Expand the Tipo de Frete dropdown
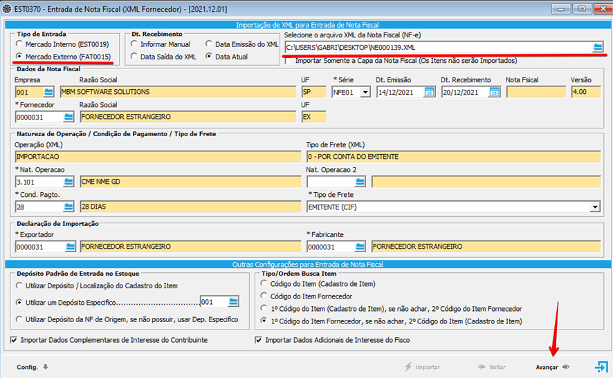Screen dimensions: 613x378 point(594,207)
